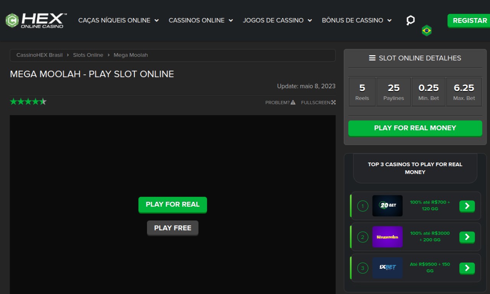Open the search icon in header
The width and height of the screenshot is (490, 294).
click(x=410, y=20)
